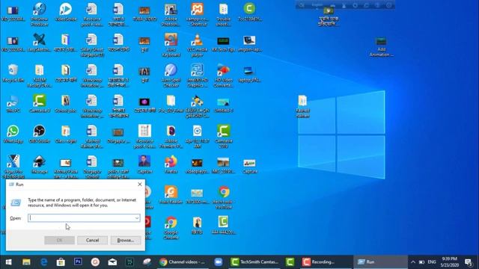Click the disabled OK button in Run
This screenshot has height=269, width=479.
59,241
